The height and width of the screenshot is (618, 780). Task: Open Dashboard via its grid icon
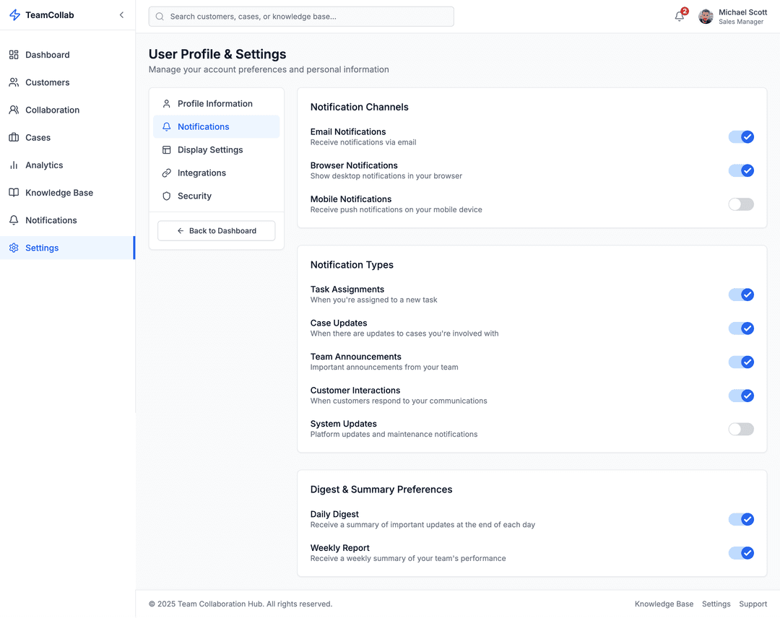tap(14, 55)
